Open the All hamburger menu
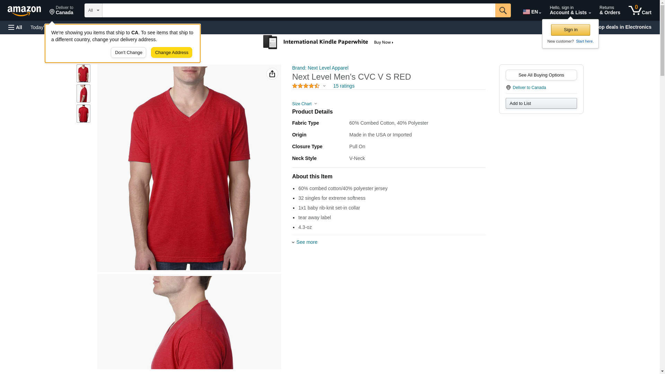665x374 pixels. (x=15, y=27)
